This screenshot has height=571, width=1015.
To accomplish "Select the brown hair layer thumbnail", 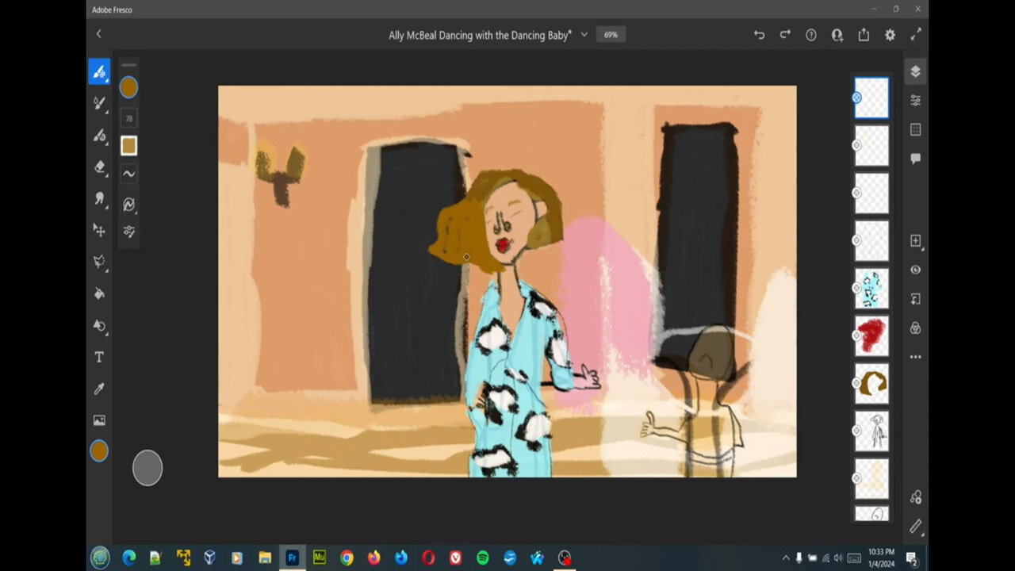I will (871, 383).
